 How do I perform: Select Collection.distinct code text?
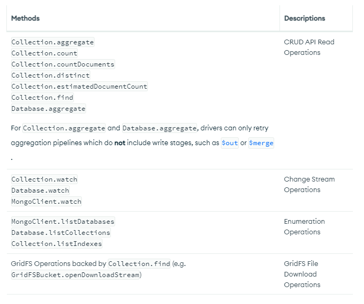point(51,75)
